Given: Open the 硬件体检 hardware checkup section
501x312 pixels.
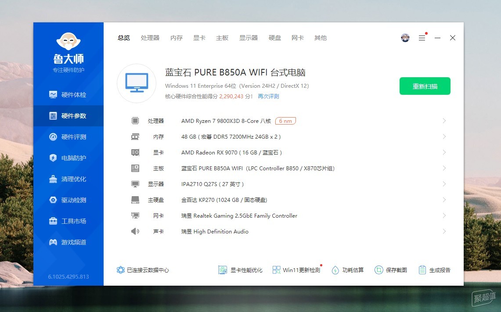Looking at the screenshot, I should click(x=68, y=95).
